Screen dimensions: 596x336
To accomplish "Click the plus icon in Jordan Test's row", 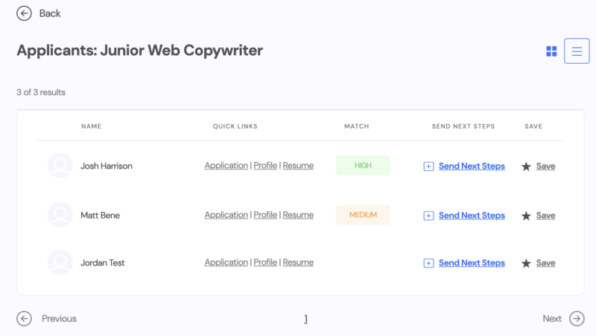I will click(428, 263).
